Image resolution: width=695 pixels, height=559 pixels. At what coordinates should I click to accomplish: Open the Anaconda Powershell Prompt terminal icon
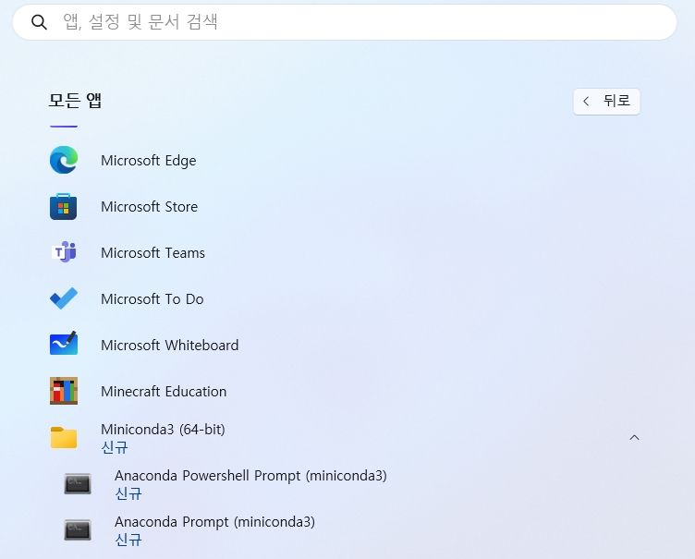[x=78, y=483]
